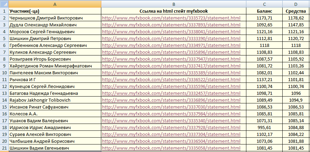Select column D header
The width and height of the screenshot is (310, 152).
(296, 4)
